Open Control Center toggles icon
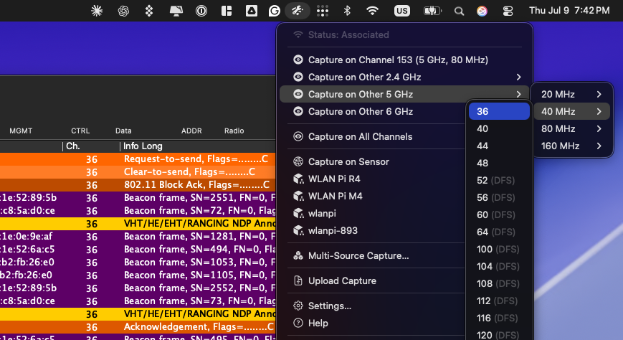623x340 pixels. click(x=508, y=11)
